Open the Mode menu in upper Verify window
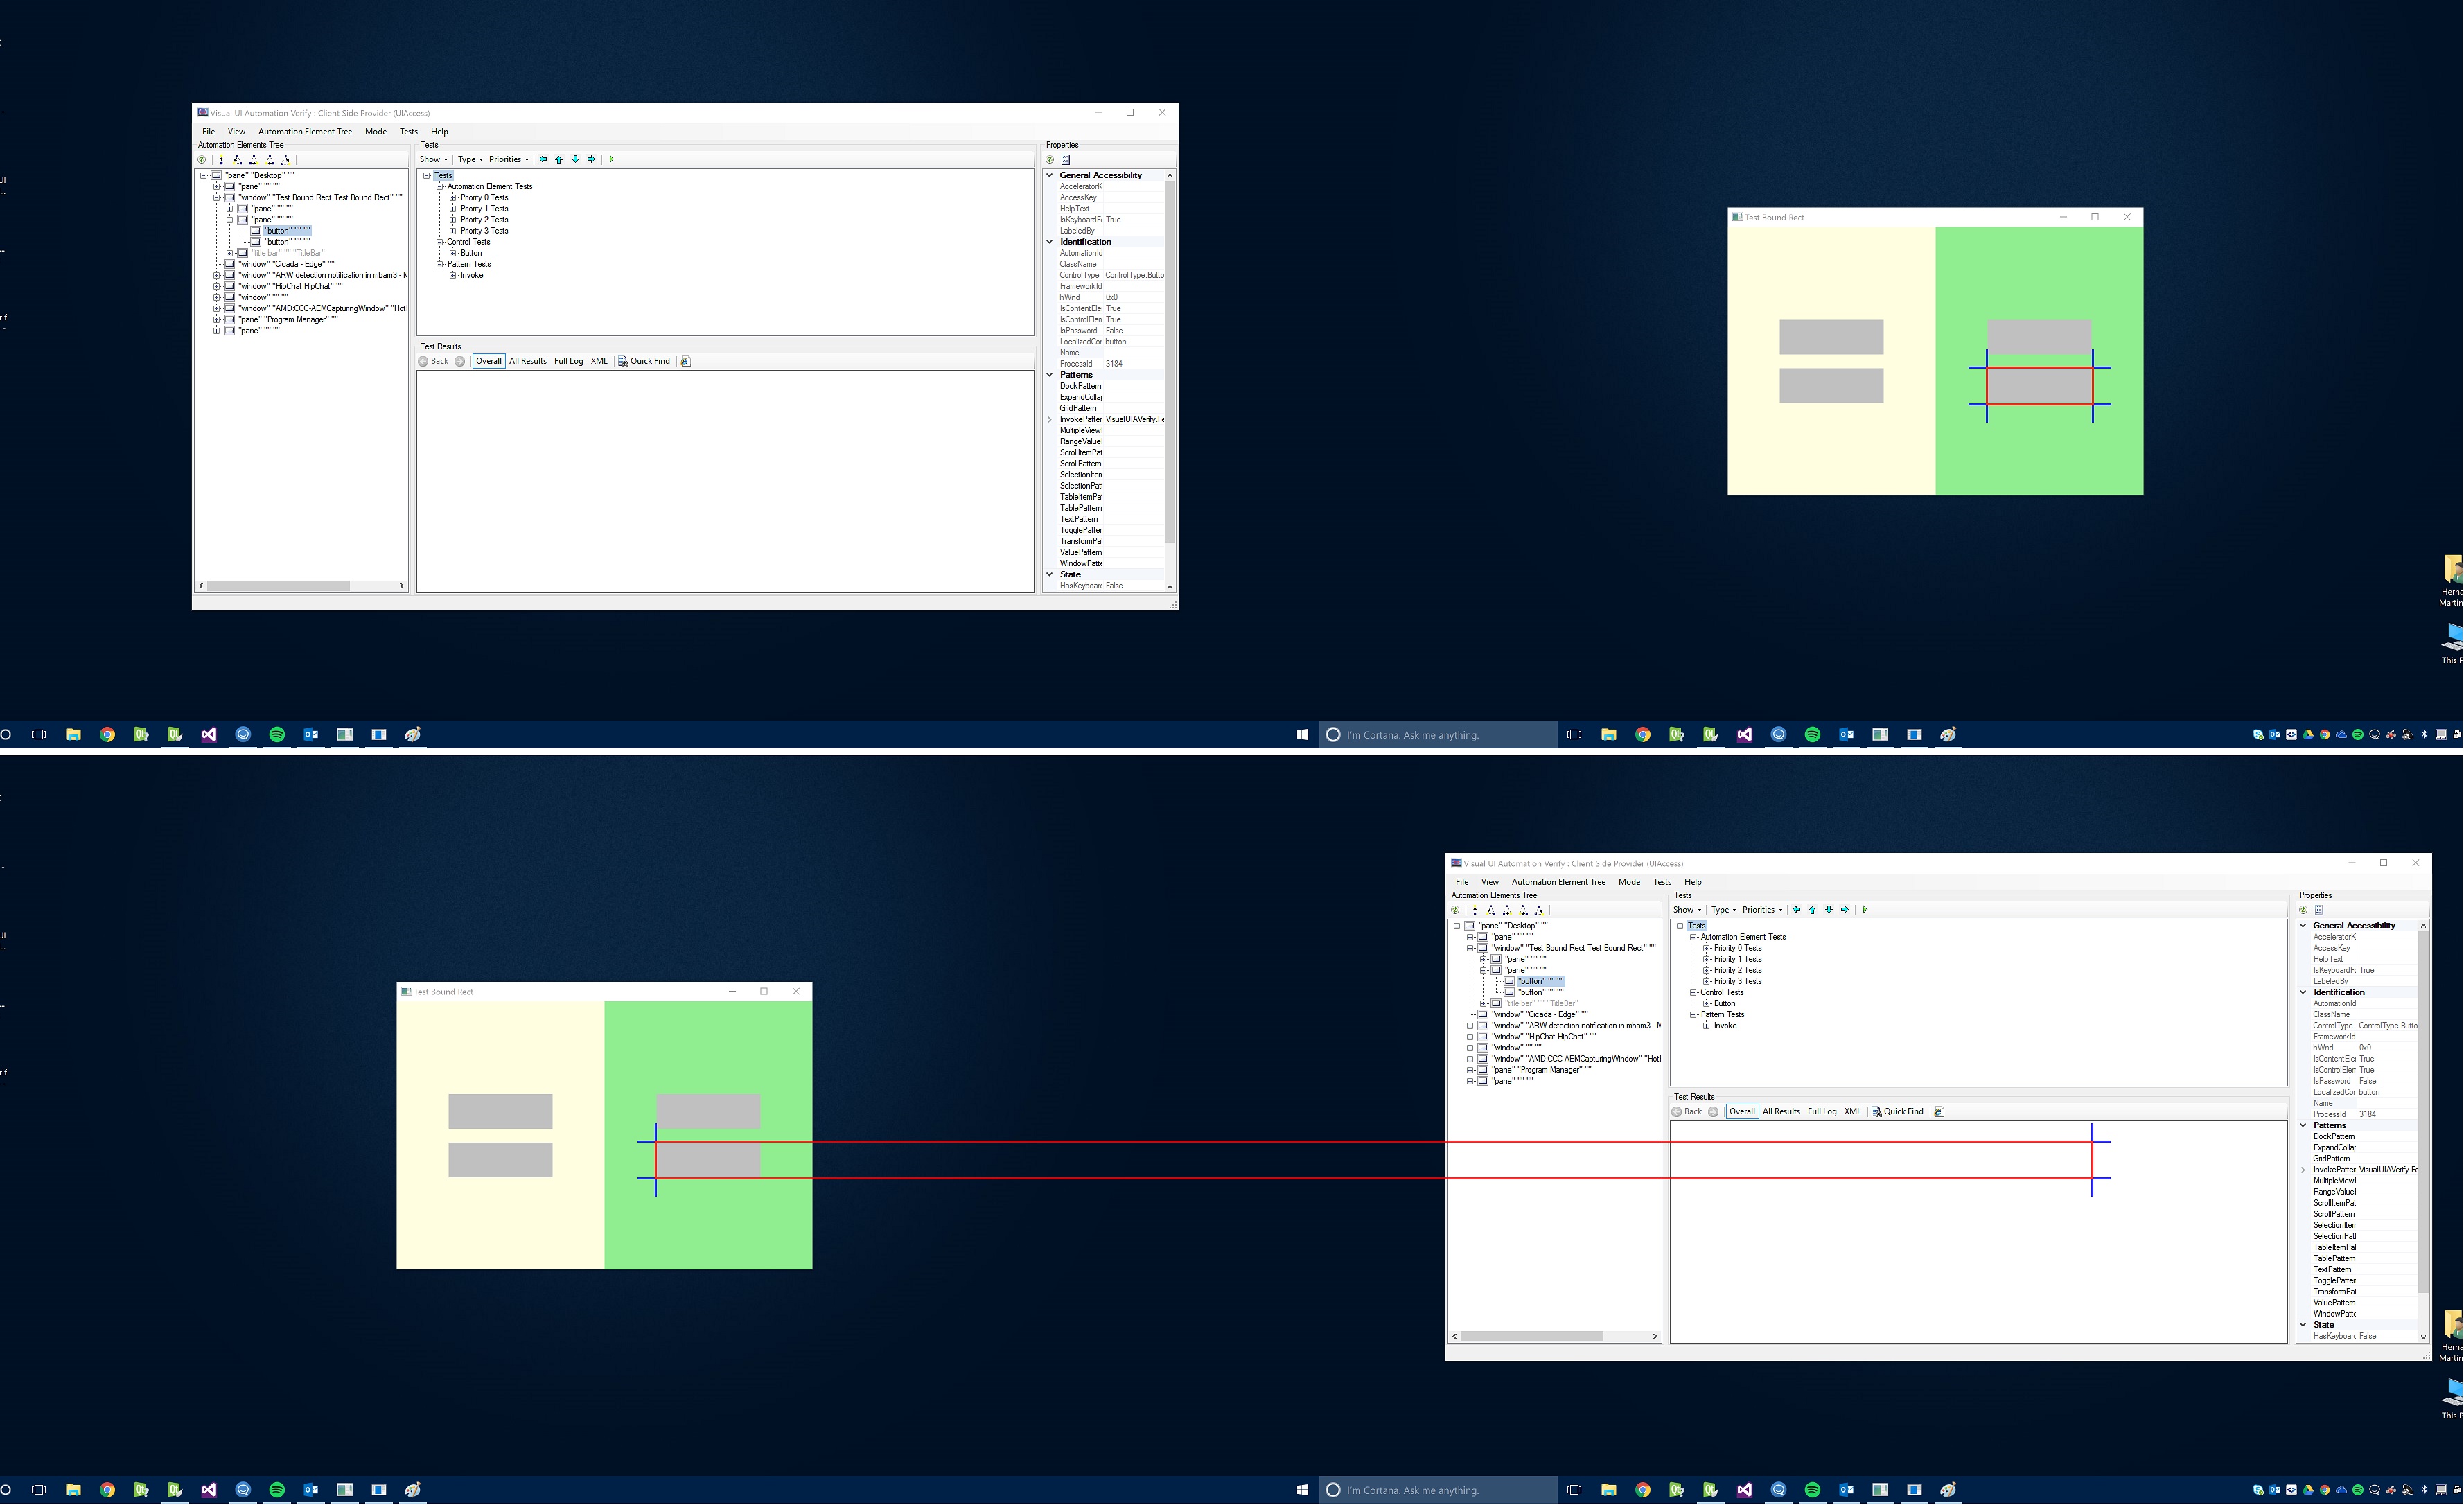Image resolution: width=2464 pixels, height=1505 pixels. point(375,132)
